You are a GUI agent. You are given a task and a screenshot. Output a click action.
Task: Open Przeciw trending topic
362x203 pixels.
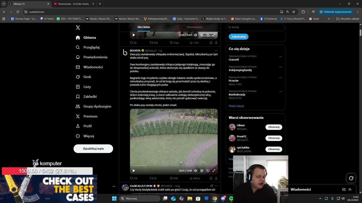pos(234,81)
